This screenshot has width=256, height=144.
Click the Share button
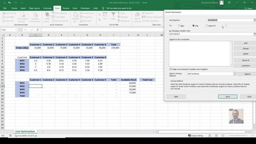[x=248, y=8]
